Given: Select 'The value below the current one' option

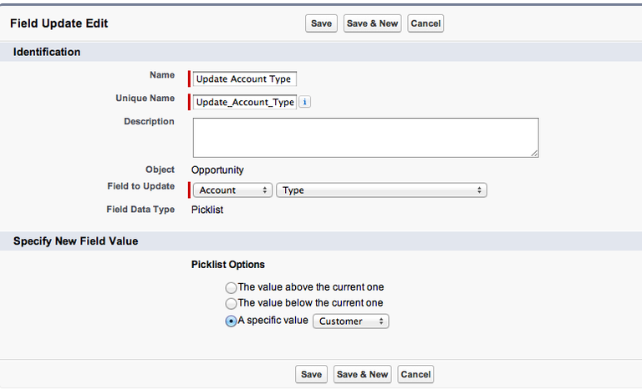Looking at the screenshot, I should [231, 303].
